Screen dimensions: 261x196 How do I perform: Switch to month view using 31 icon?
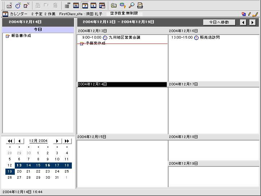[x=76, y=5]
